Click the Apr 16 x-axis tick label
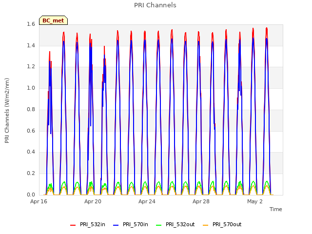 [x=39, y=201]
